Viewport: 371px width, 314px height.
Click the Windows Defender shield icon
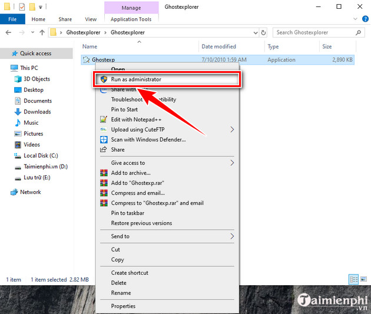click(104, 139)
